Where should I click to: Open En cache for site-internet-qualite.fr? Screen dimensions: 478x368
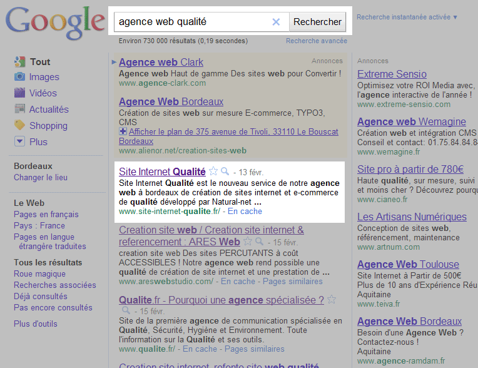coord(245,212)
